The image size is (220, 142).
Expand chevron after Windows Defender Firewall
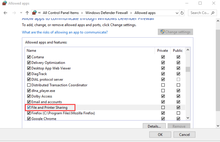point(131,13)
